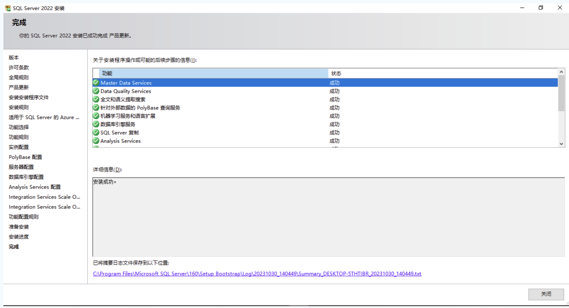Image resolution: width=569 pixels, height=308 pixels.
Task: Click green check icon beside Master Data Services
Action: [x=96, y=83]
